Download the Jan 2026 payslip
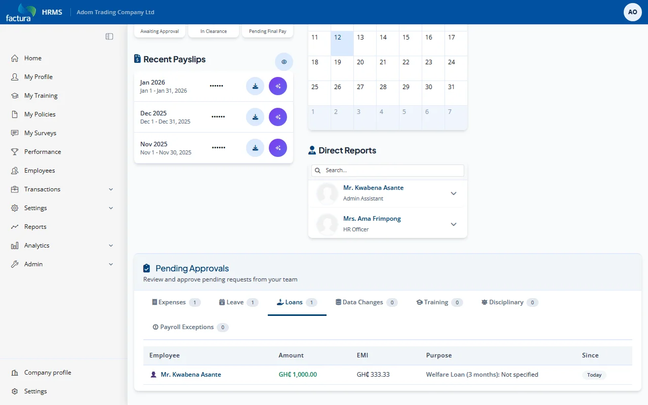 point(255,86)
